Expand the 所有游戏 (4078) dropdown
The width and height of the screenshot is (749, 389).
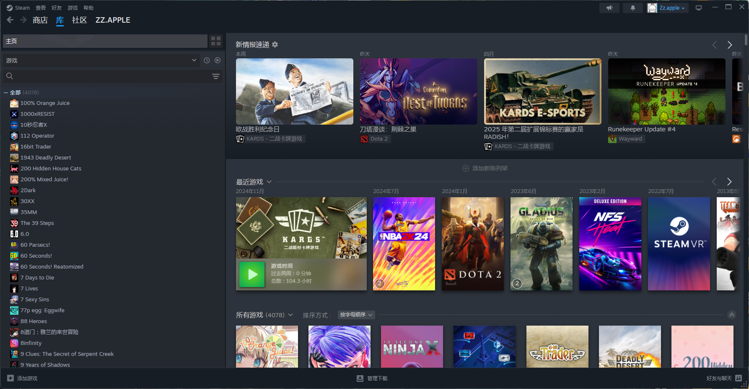290,315
